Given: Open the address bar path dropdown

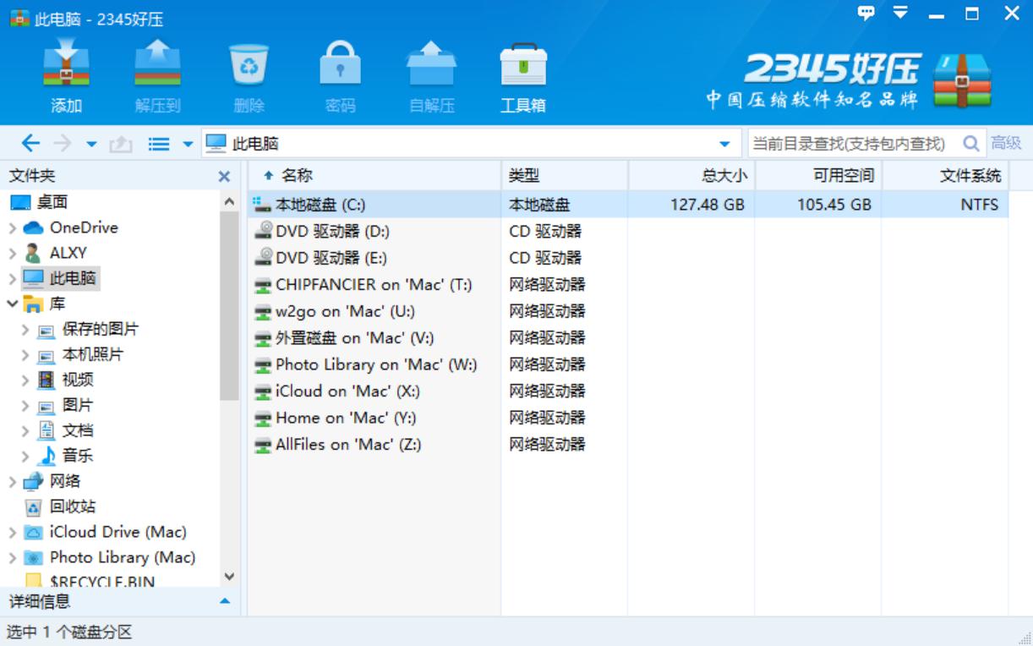Looking at the screenshot, I should pyautogui.click(x=724, y=145).
